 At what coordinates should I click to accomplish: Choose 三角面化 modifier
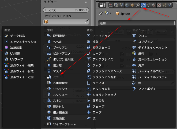pyautogui.click(x=56, y=118)
